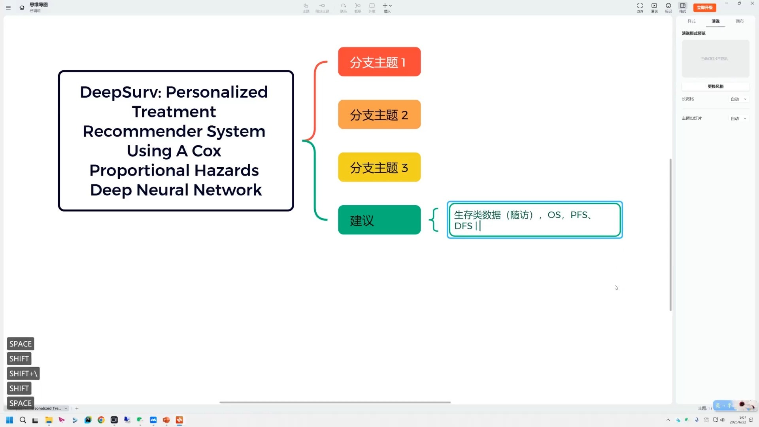Open the clock showing 9:07
The height and width of the screenshot is (427, 759).
(x=738, y=420)
